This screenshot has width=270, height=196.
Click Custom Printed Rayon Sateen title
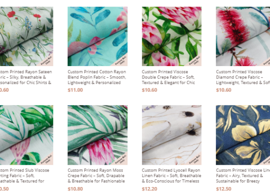pyautogui.click(x=26, y=77)
